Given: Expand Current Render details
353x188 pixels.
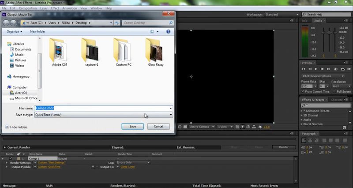Looking at the screenshot, I should 4,147.
